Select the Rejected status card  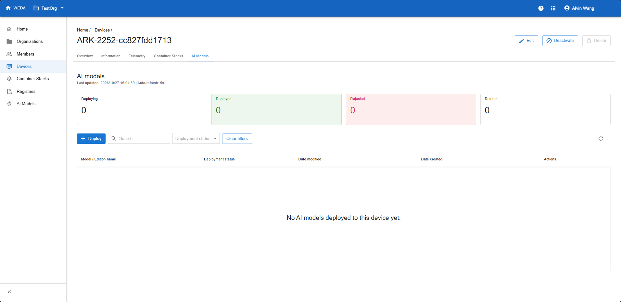(411, 109)
